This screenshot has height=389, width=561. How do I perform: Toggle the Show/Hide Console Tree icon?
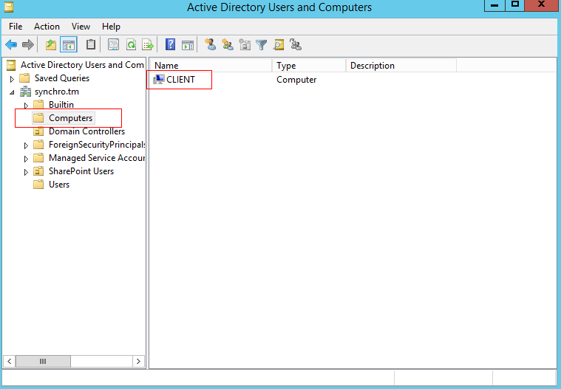68,45
